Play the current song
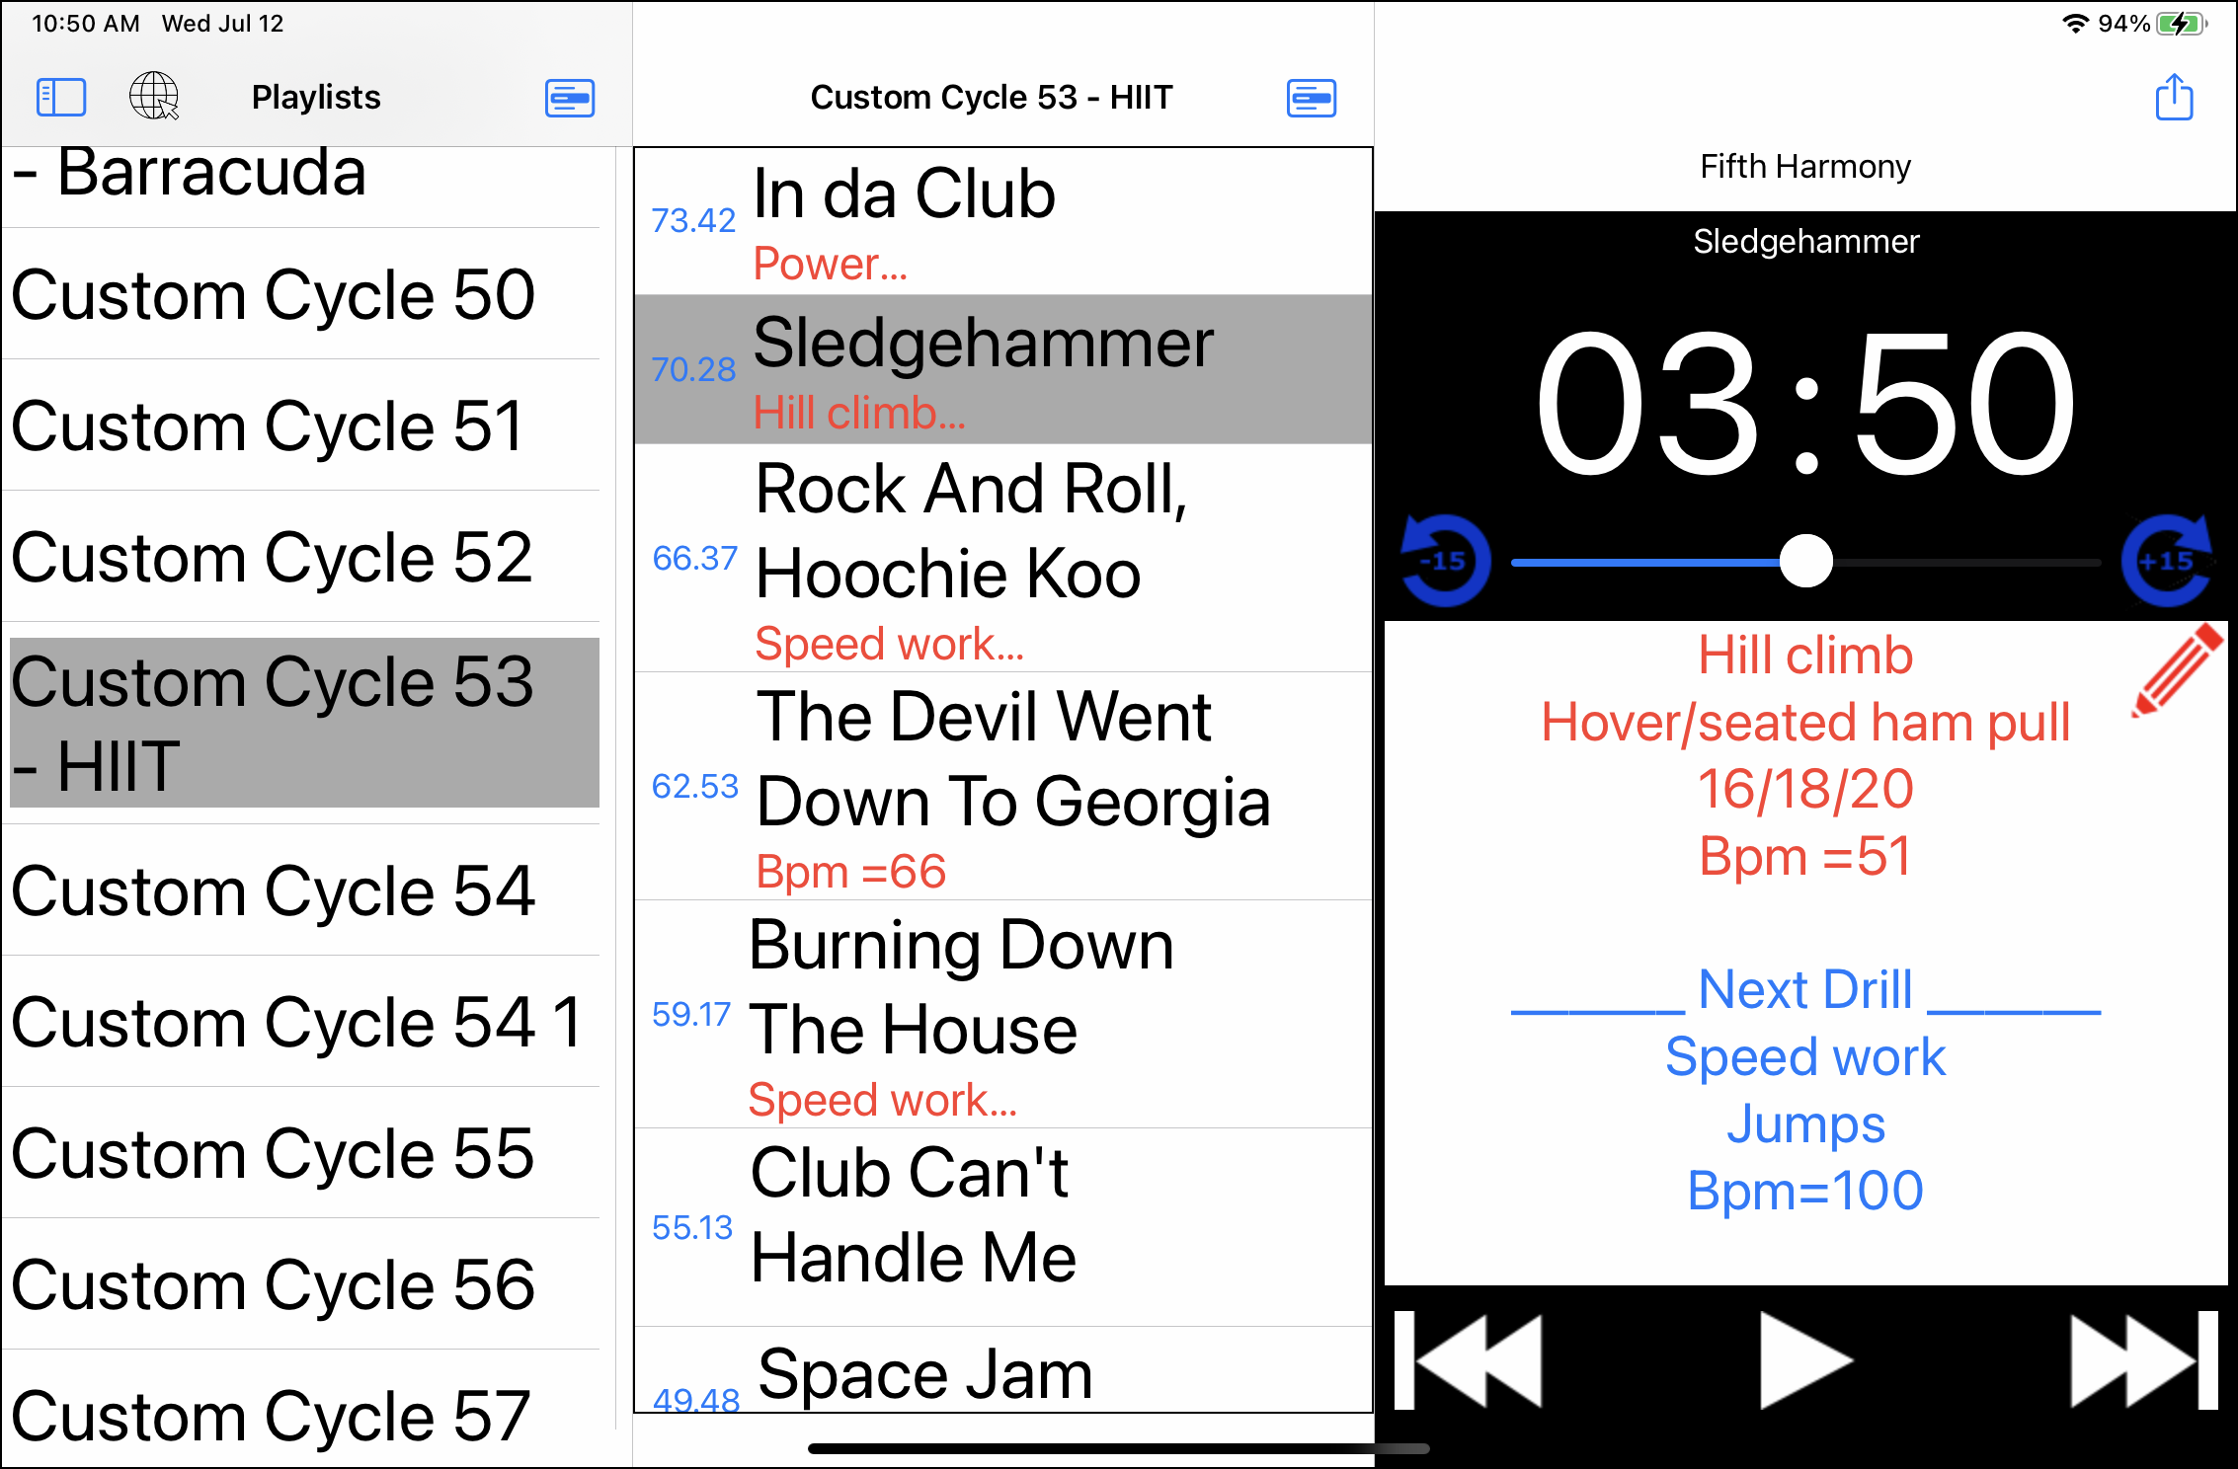This screenshot has height=1469, width=2238. coord(1805,1359)
